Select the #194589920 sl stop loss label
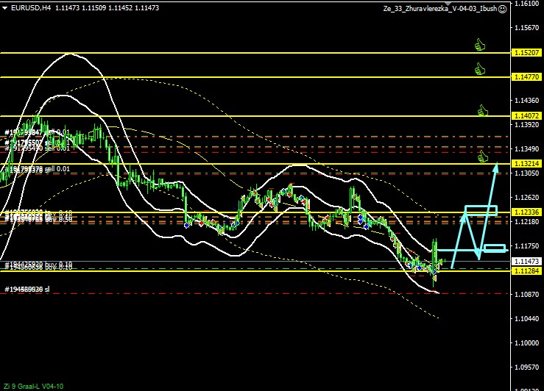The image size is (544, 391). (27, 290)
